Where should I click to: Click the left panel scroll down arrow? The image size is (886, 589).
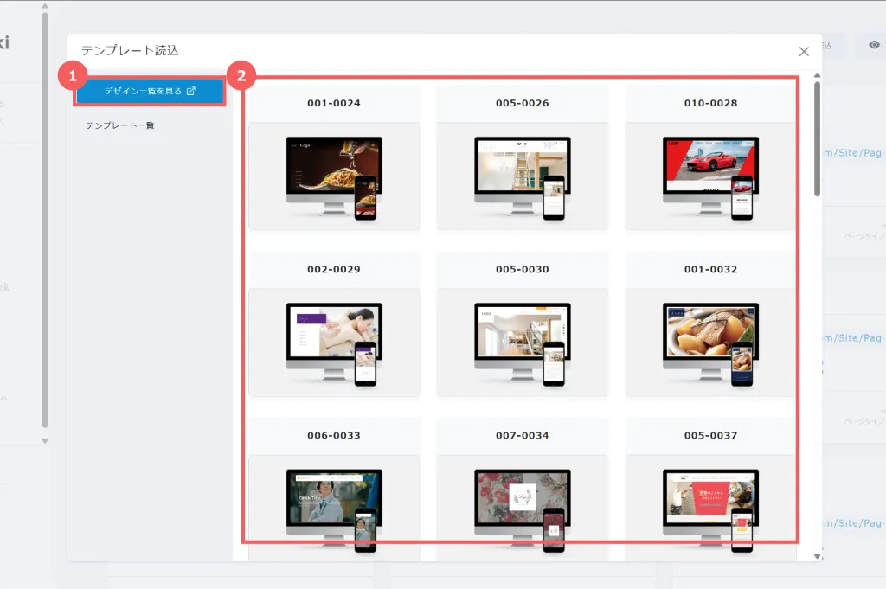point(45,440)
